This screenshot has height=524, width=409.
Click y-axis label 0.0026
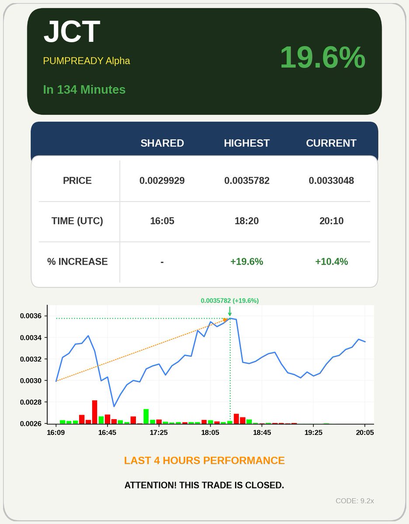pyautogui.click(x=30, y=424)
